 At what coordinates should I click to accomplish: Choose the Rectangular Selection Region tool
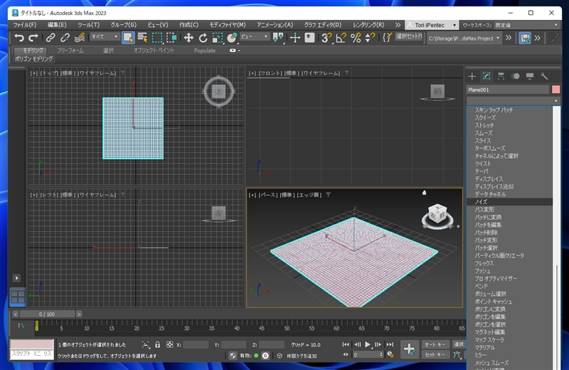click(x=157, y=38)
